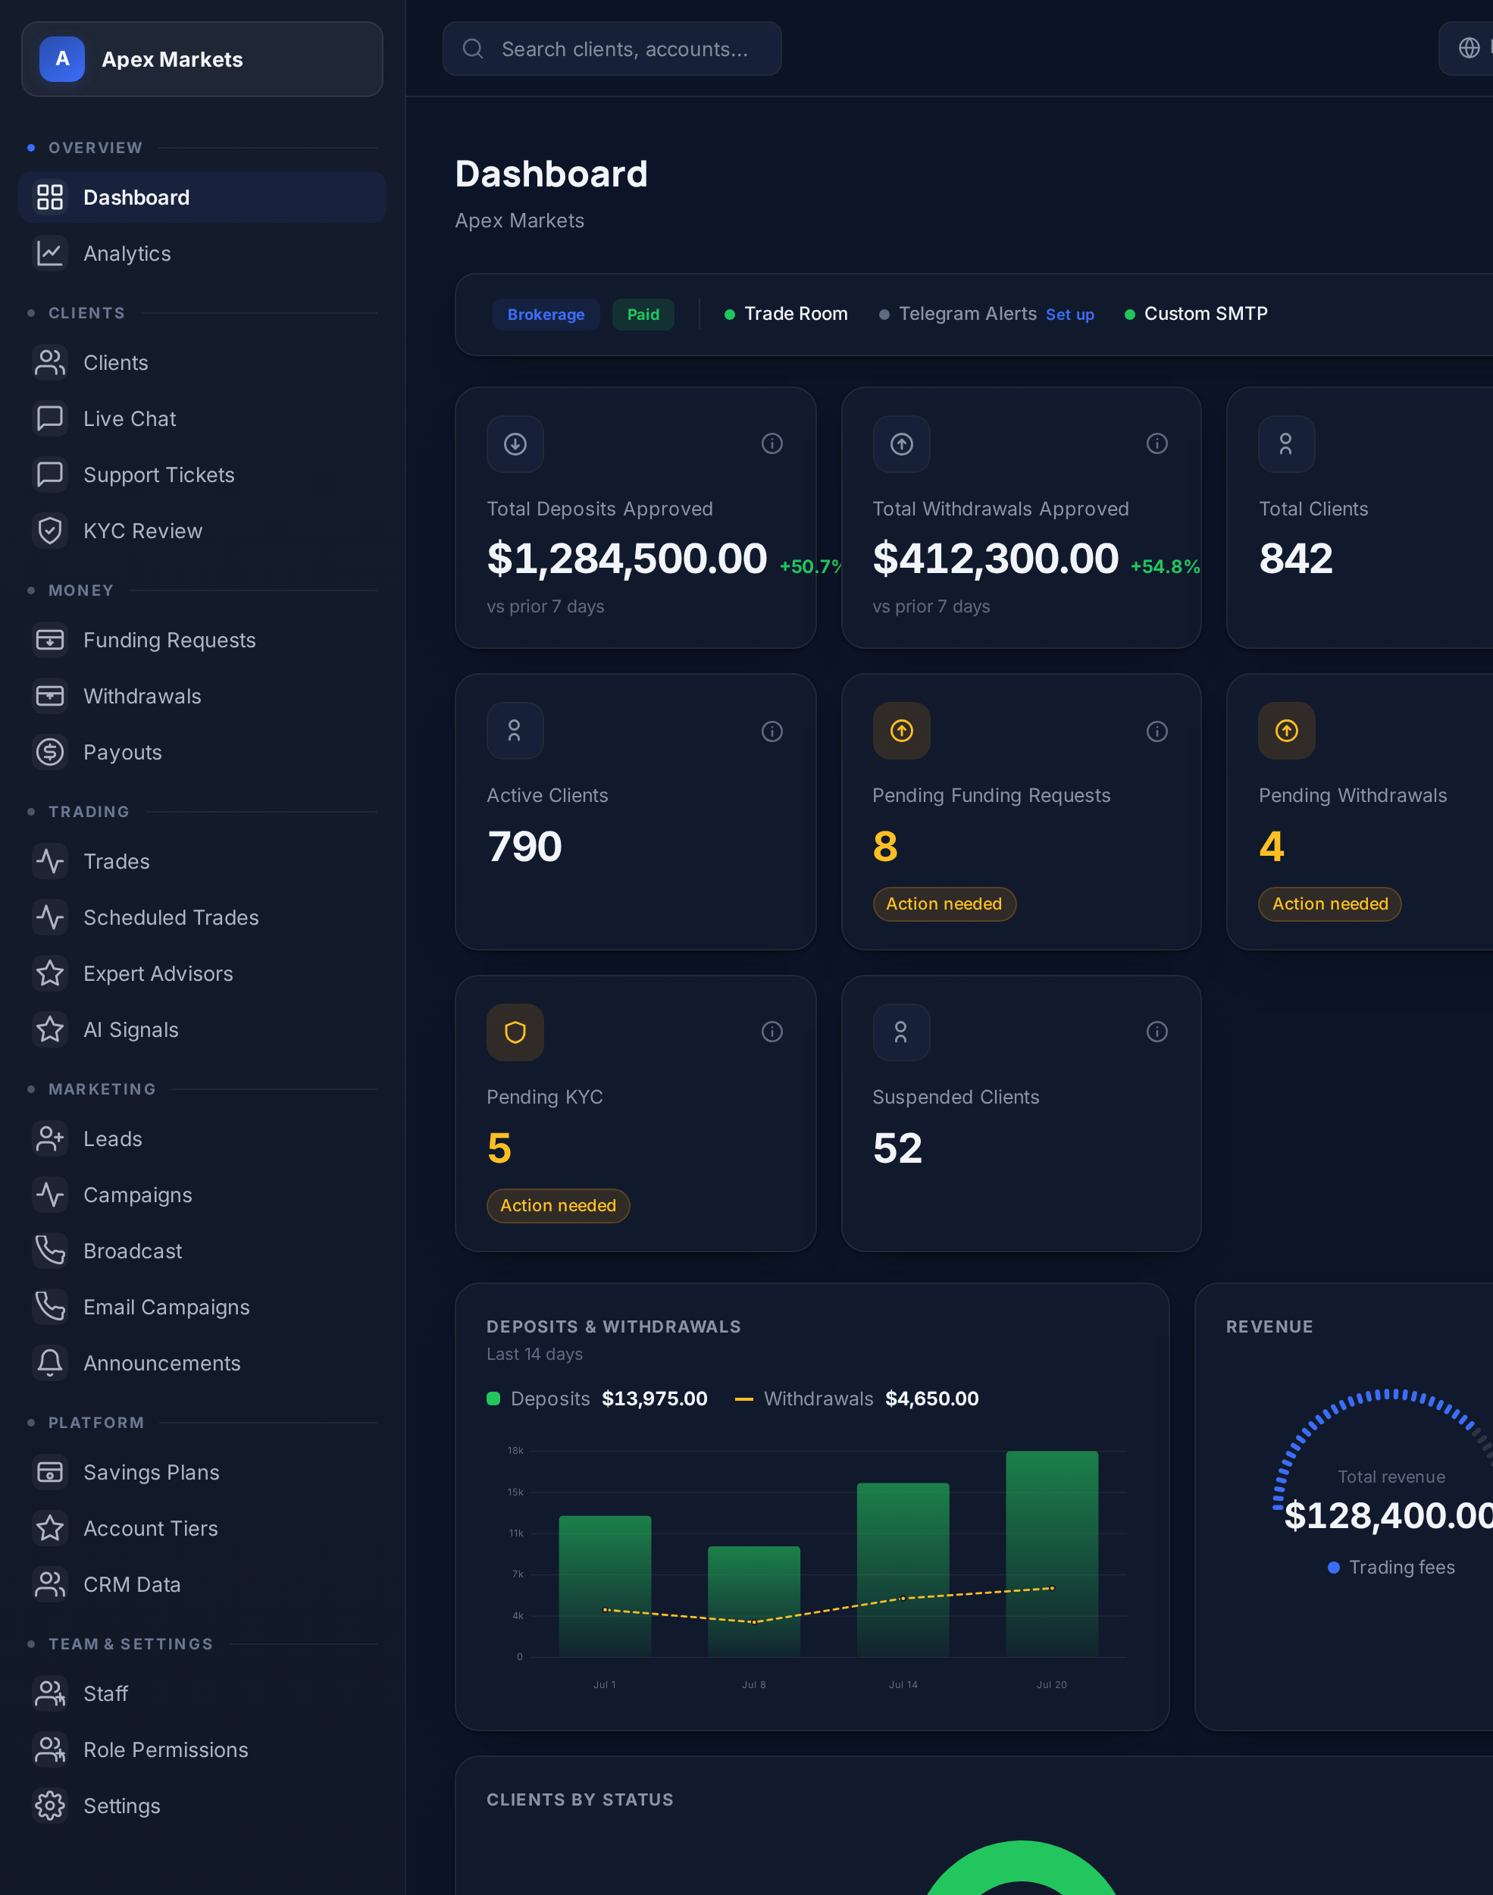Click the Leads add-user icon
This screenshot has width=1493, height=1895.
click(x=50, y=1138)
